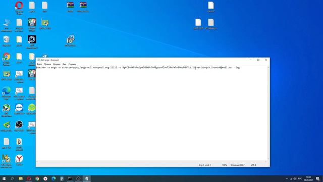Open the taskbar clock and calendar
The width and height of the screenshot is (323, 182).
click(x=308, y=178)
